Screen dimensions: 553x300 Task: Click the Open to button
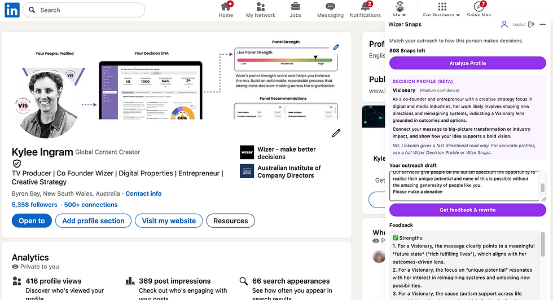(x=32, y=220)
